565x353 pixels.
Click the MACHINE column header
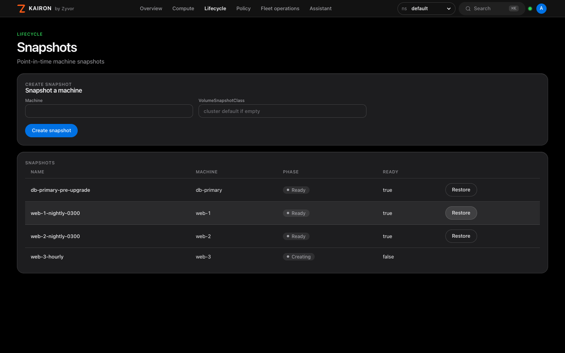point(207,172)
